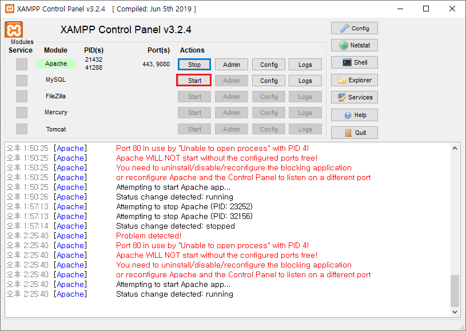Open Netstat with the globe icon
Screen dimensions: 466x331
(x=355, y=45)
